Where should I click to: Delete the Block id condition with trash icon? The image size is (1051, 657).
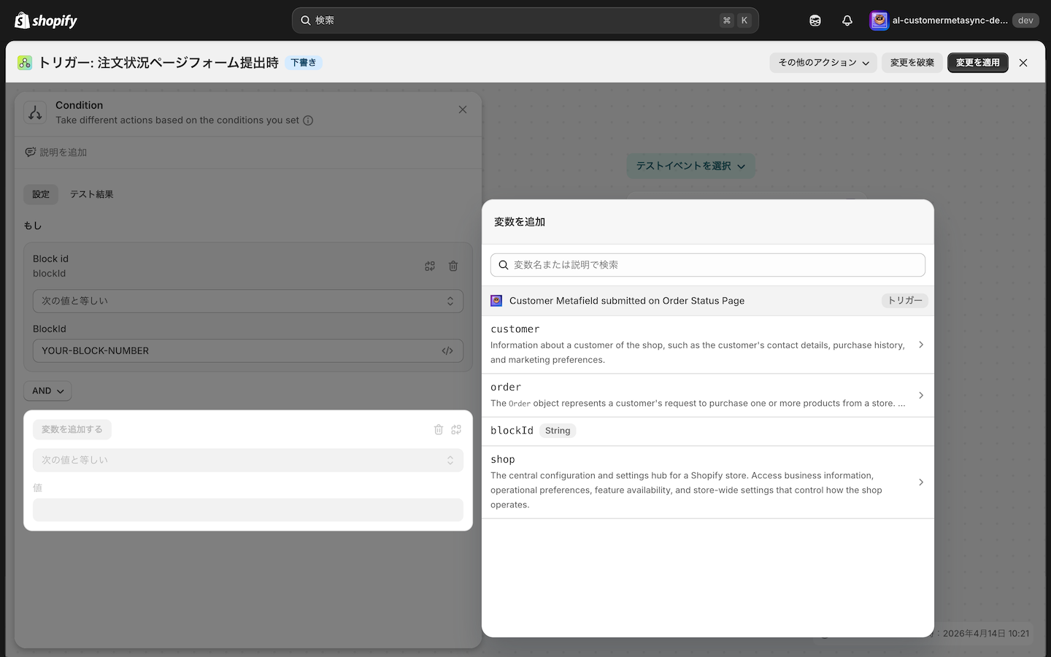pyautogui.click(x=453, y=266)
